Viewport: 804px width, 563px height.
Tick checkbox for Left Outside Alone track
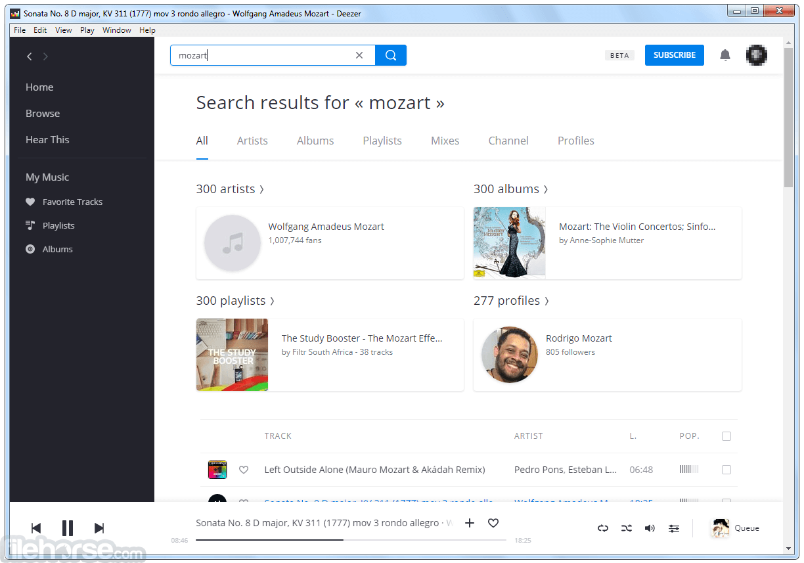(726, 470)
